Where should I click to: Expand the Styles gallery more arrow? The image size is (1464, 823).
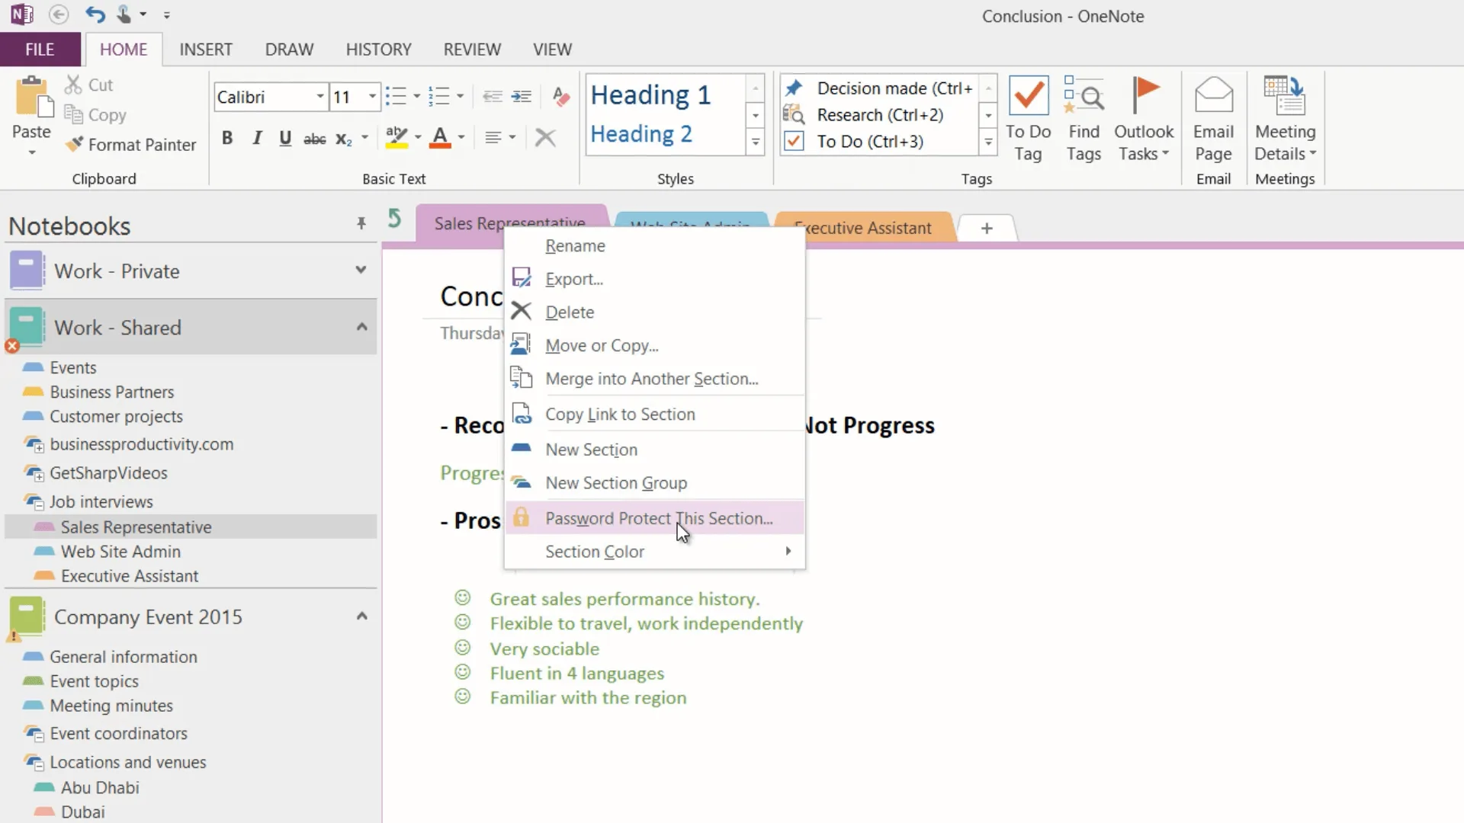(756, 143)
